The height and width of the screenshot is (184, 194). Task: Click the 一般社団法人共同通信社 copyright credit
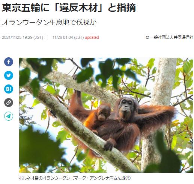coord(171,37)
